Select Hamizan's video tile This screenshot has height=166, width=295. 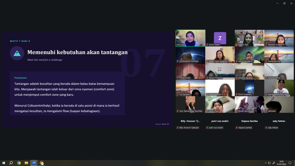coord(279,105)
